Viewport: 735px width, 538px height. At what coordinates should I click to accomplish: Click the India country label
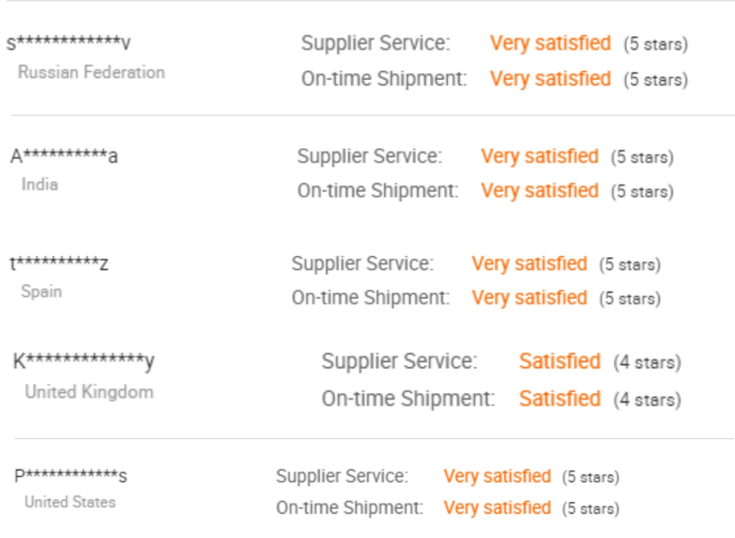[40, 184]
